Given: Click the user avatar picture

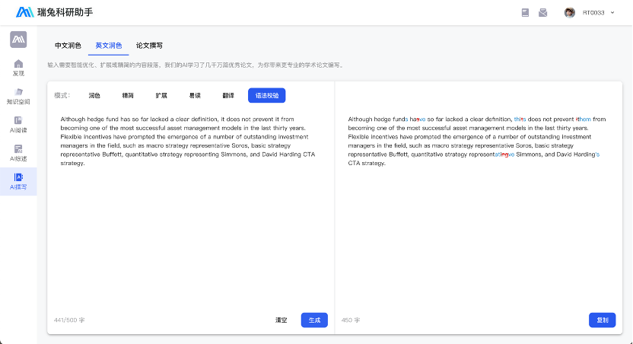Looking at the screenshot, I should [569, 12].
